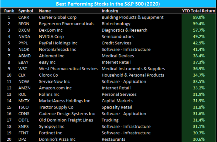217x142 pixels.
Task: Select the PYPL ticker symbol
Action: (24, 43)
